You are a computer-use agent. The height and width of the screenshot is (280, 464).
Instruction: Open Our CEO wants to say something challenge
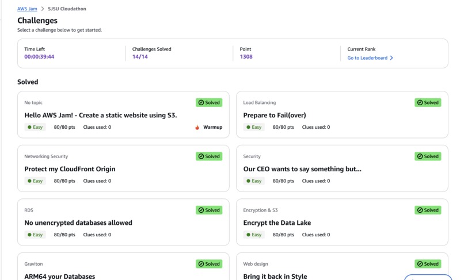coord(302,169)
